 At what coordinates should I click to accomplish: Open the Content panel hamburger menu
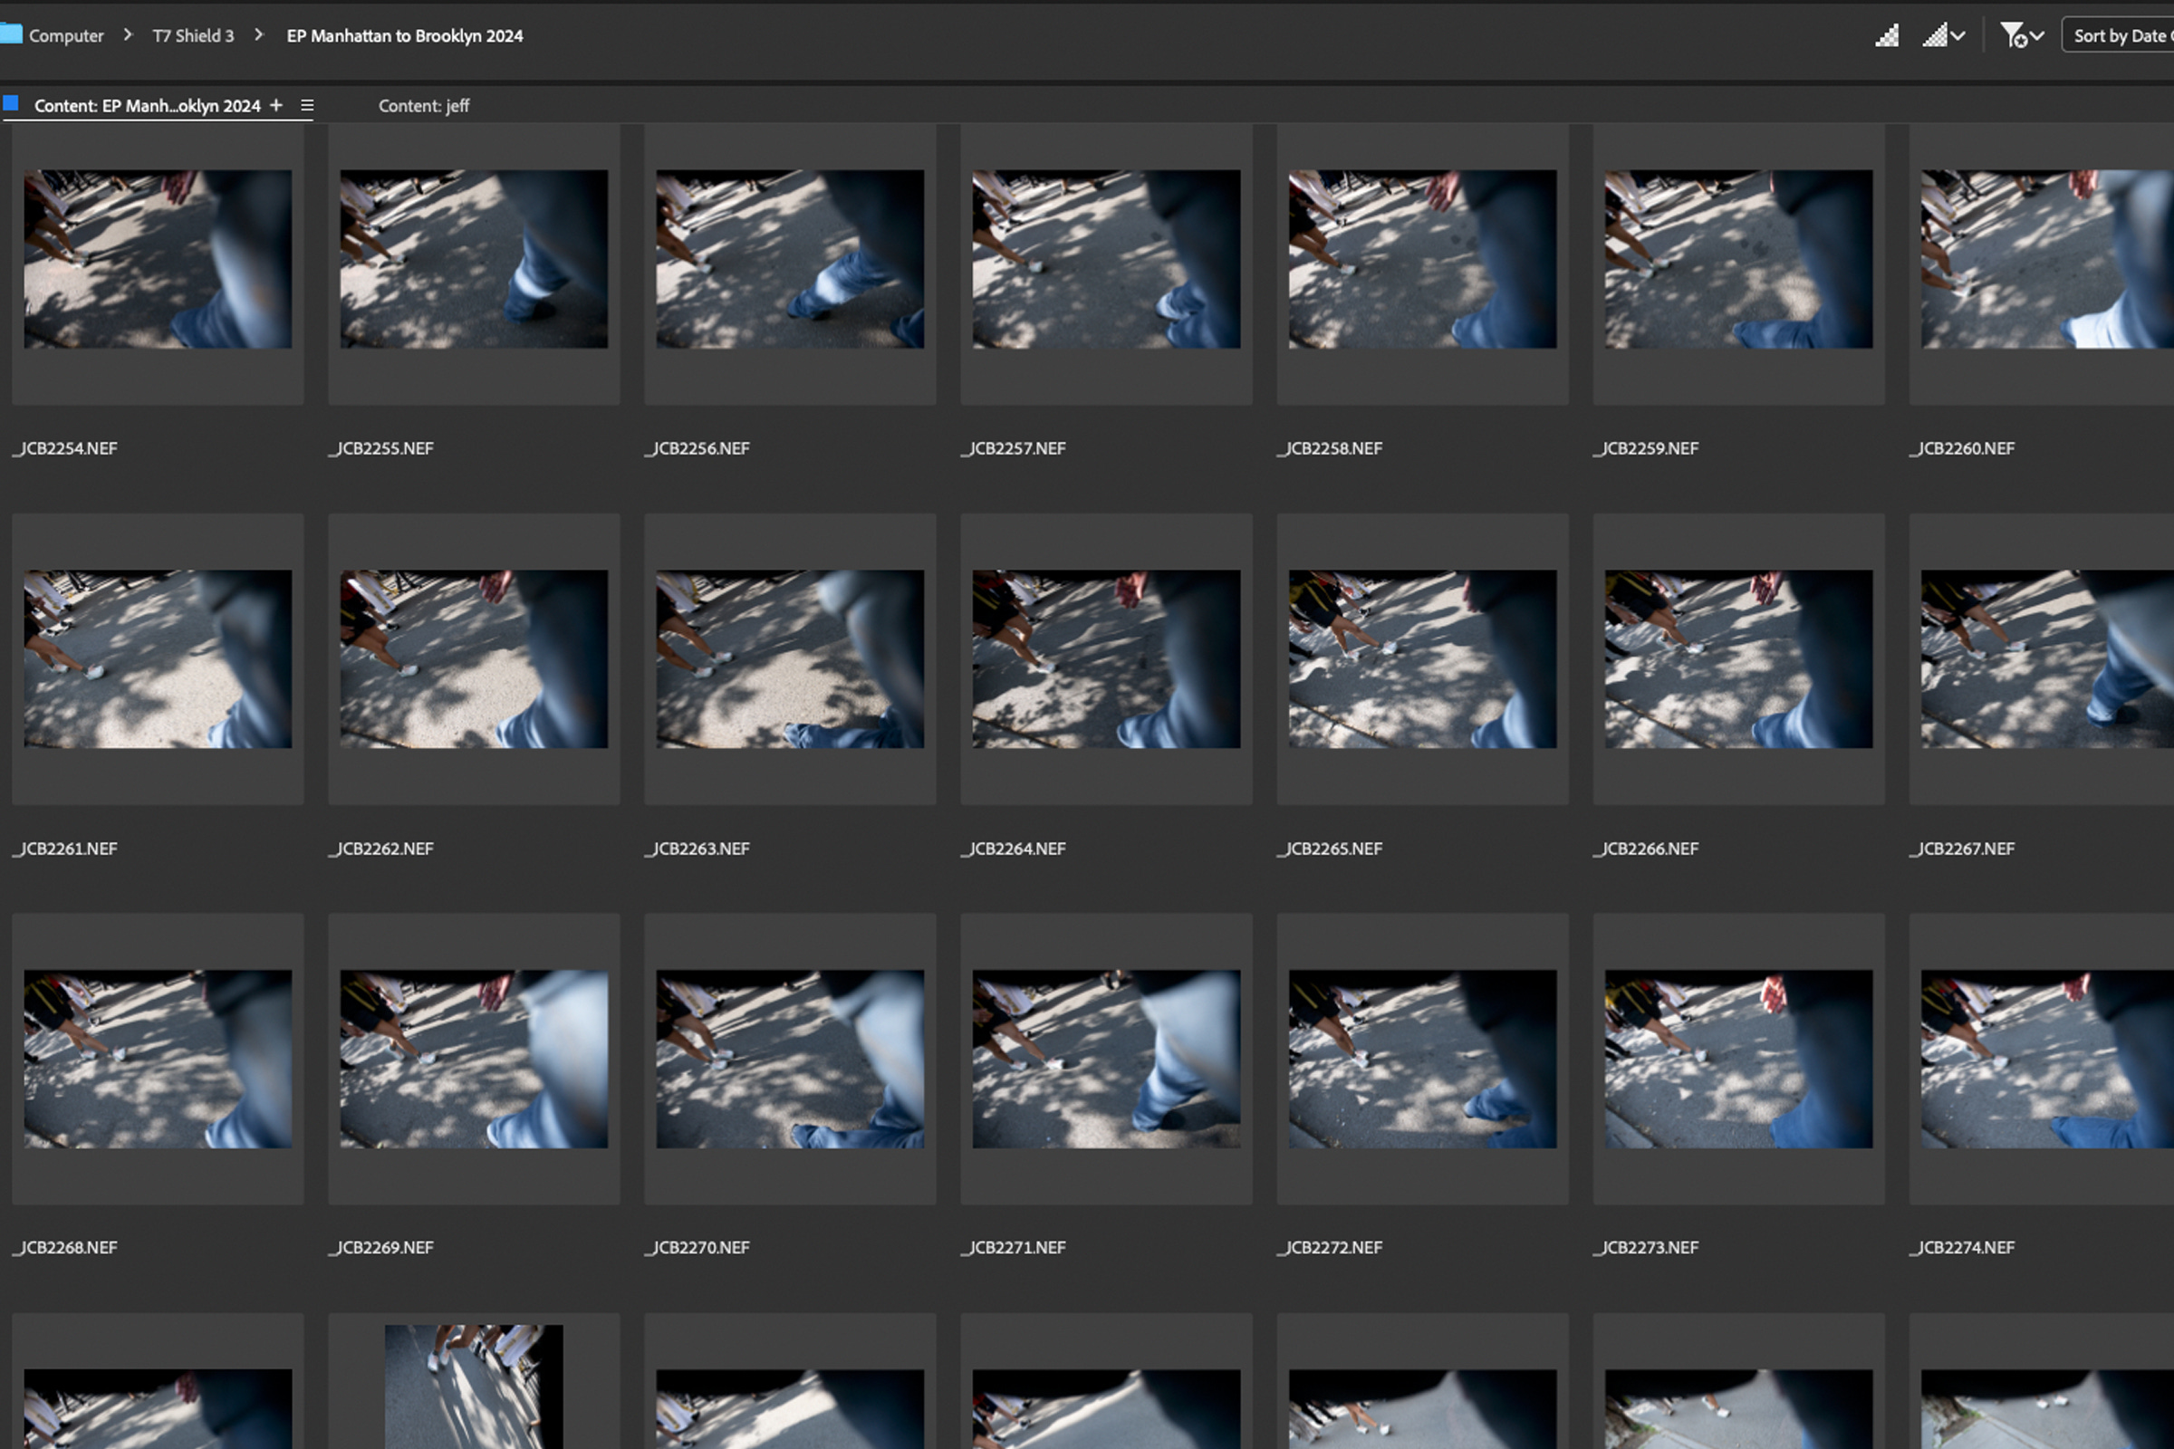click(307, 106)
